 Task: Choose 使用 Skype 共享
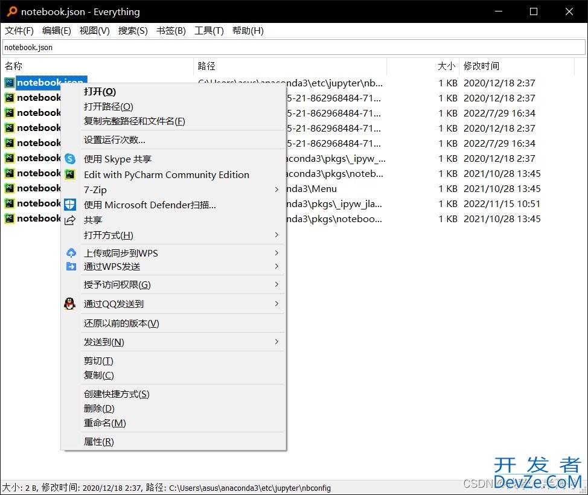(117, 159)
